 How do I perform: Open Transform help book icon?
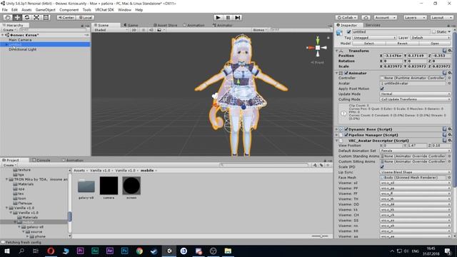(444, 51)
